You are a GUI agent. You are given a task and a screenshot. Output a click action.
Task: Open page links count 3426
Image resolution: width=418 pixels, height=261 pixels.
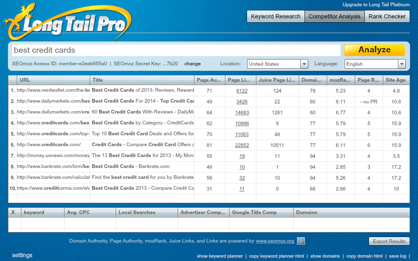[242, 102]
